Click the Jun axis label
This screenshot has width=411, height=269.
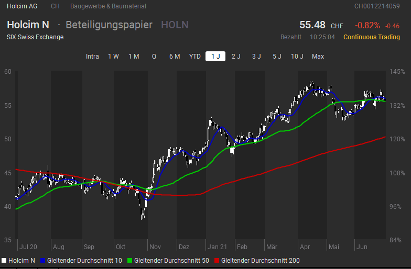point(362,247)
